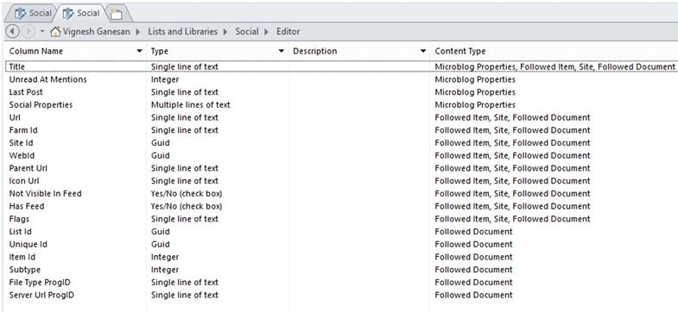Image resolution: width=678 pixels, height=312 pixels.
Task: Open the recent pages dropdown beside forward arrow
Action: point(42,32)
